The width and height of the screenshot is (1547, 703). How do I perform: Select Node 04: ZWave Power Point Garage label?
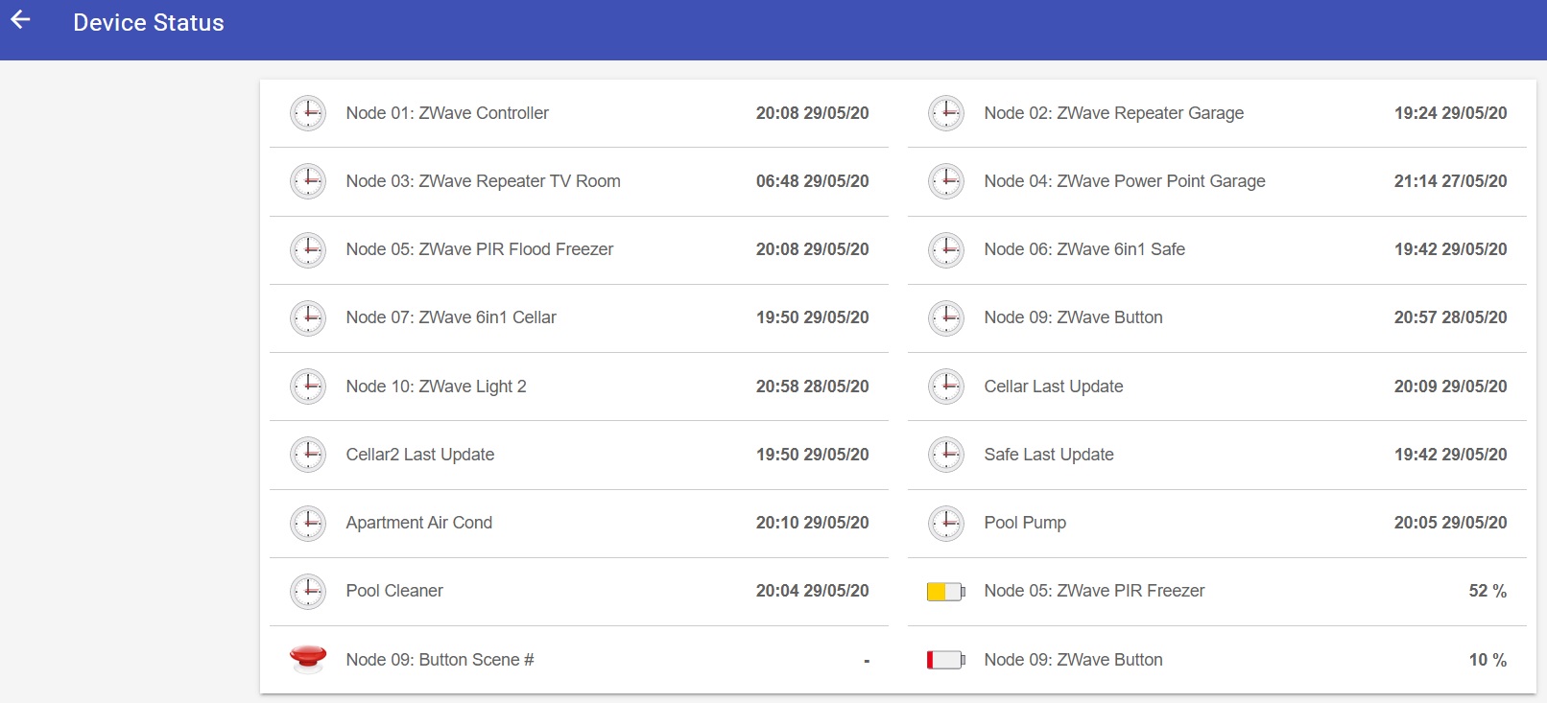coord(1125,181)
